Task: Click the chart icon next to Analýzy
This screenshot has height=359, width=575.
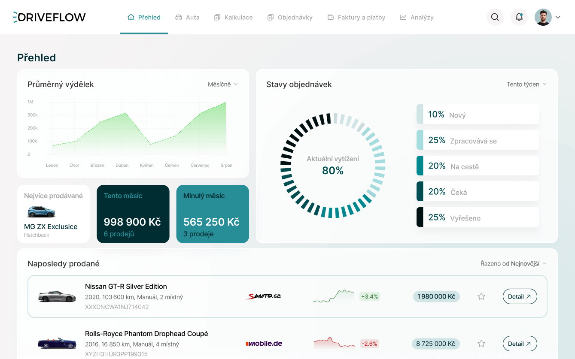Action: coord(403,17)
